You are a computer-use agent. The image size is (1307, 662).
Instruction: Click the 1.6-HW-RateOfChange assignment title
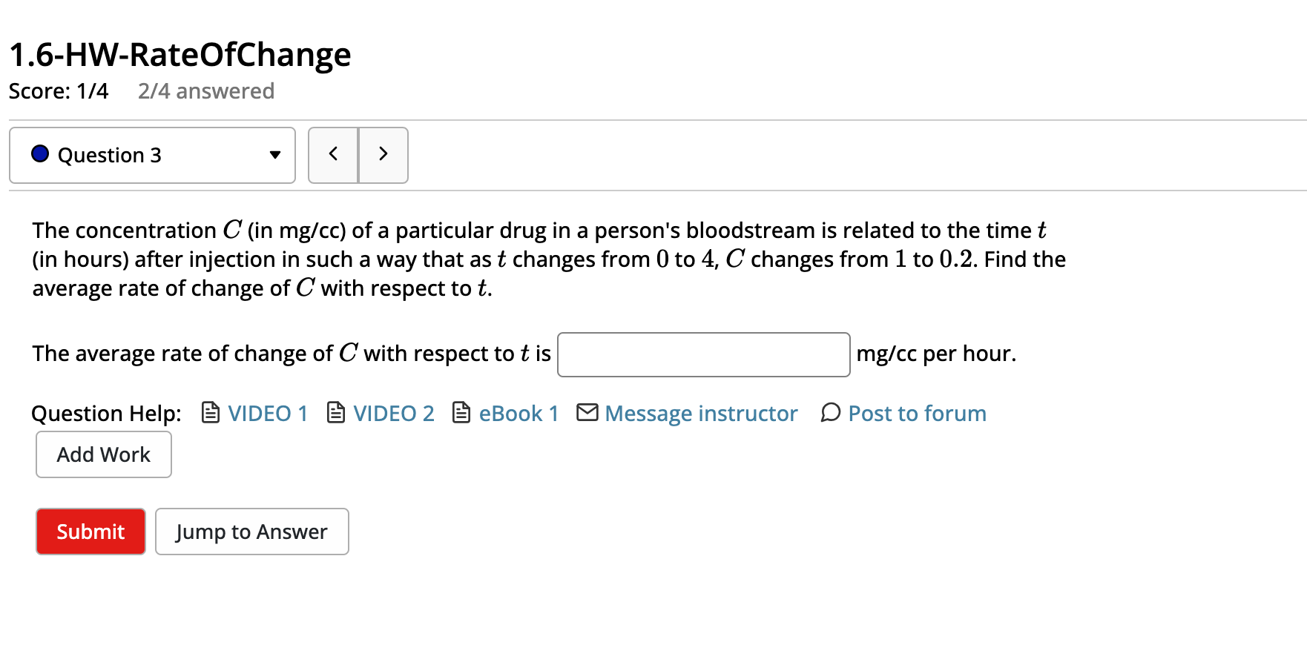[180, 55]
